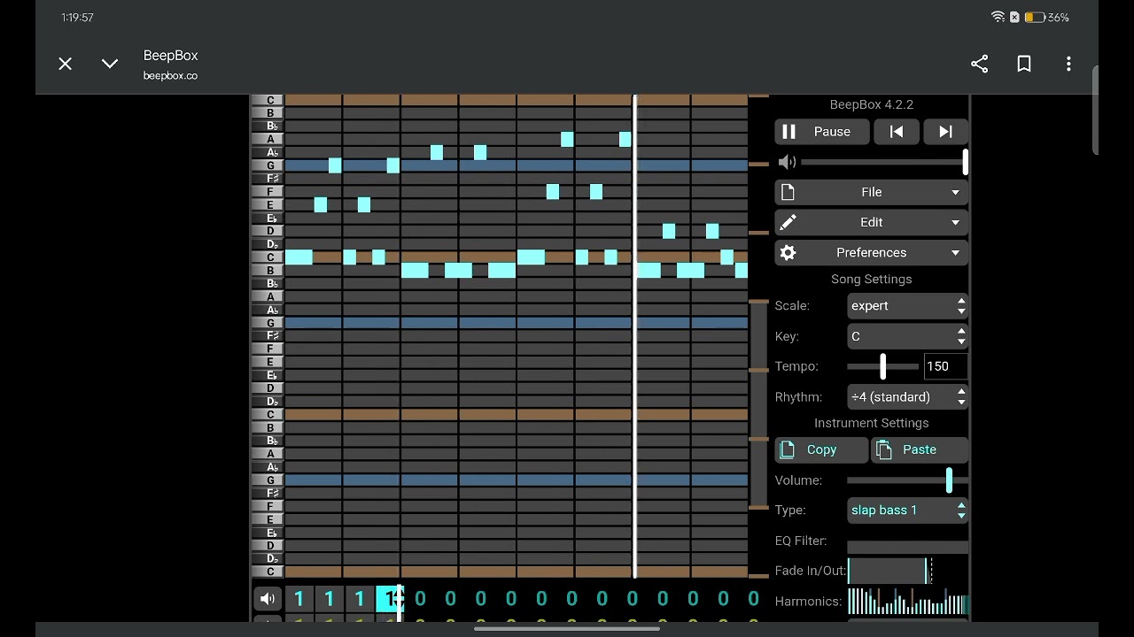
Task: Paste the instrument settings
Action: [920, 449]
